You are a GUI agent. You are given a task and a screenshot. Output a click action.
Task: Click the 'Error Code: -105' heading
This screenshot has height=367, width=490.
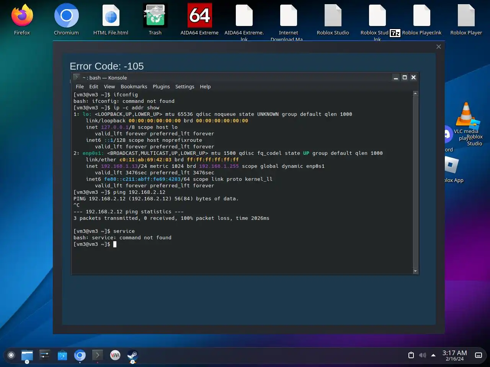pyautogui.click(x=107, y=66)
